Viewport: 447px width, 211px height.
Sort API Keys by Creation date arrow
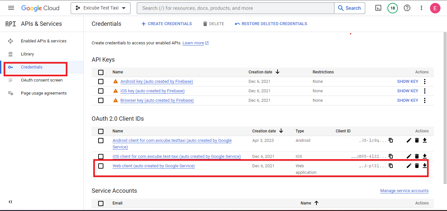coord(277,72)
